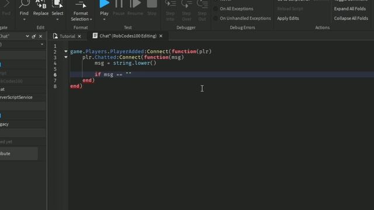Close the left side panel
374x210 pixels.
pos(40,36)
